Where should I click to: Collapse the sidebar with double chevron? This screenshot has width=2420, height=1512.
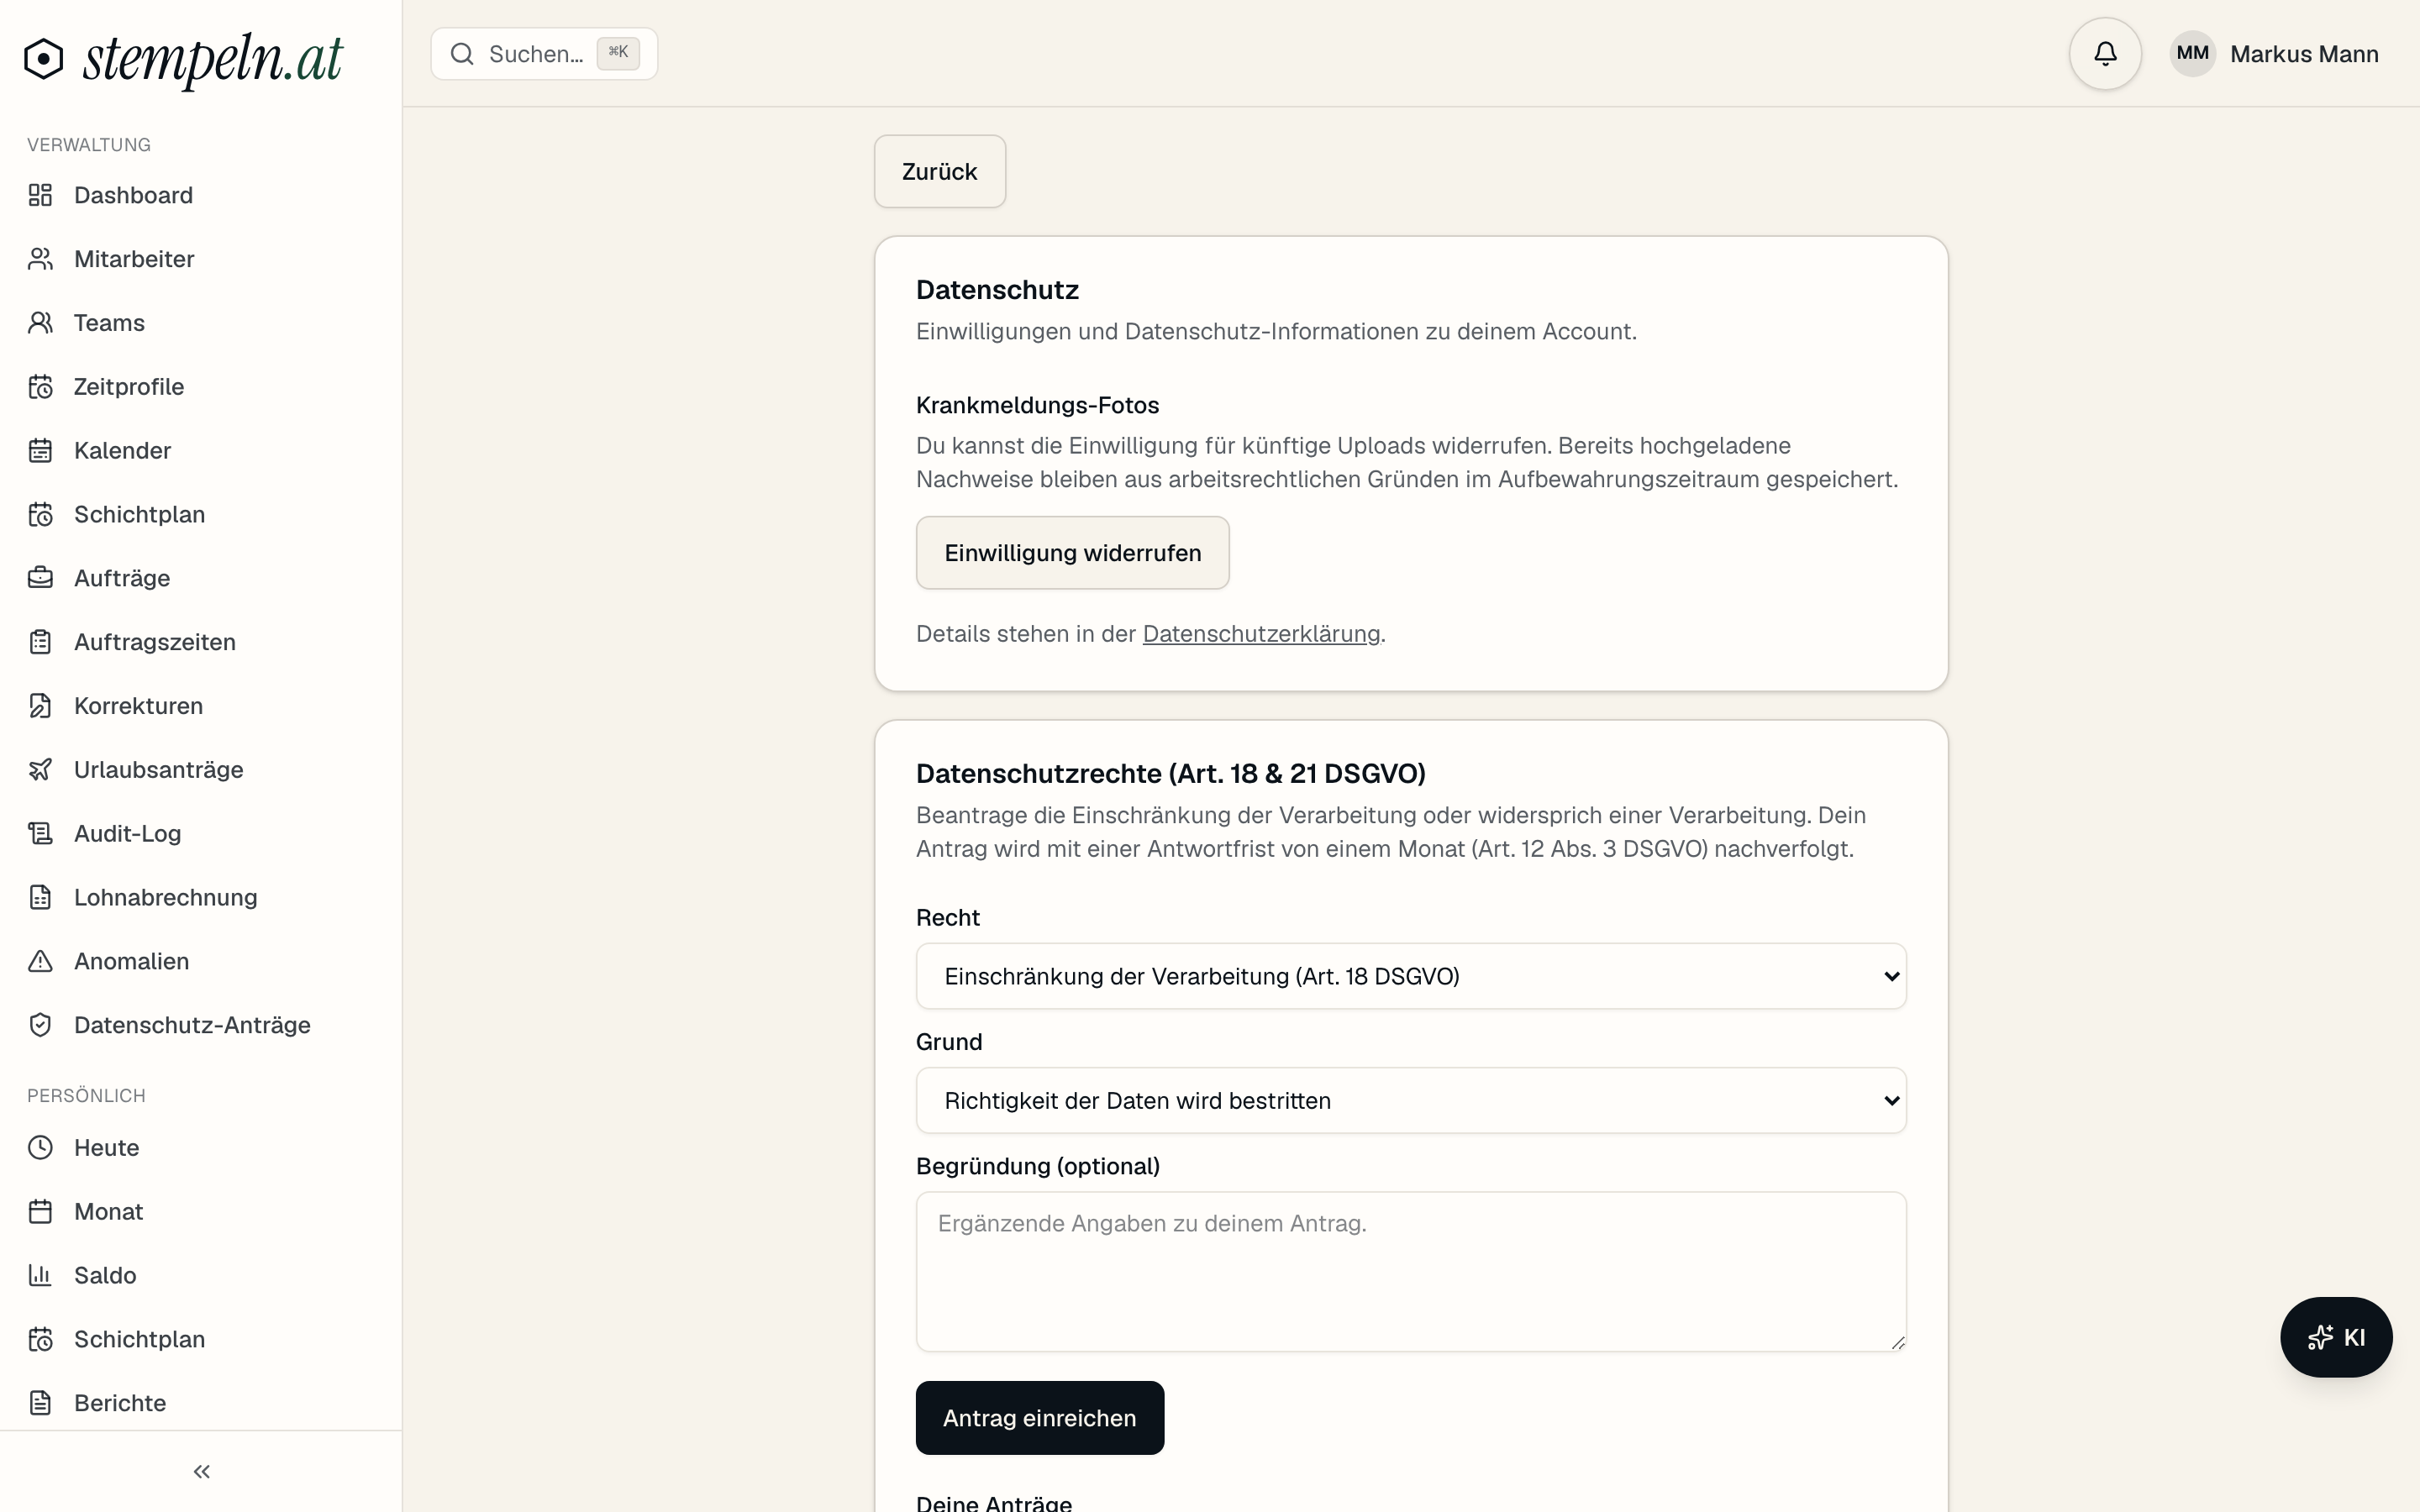point(201,1471)
